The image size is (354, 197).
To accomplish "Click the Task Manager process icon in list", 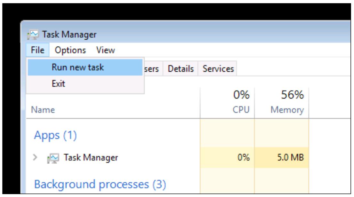I will 53,158.
